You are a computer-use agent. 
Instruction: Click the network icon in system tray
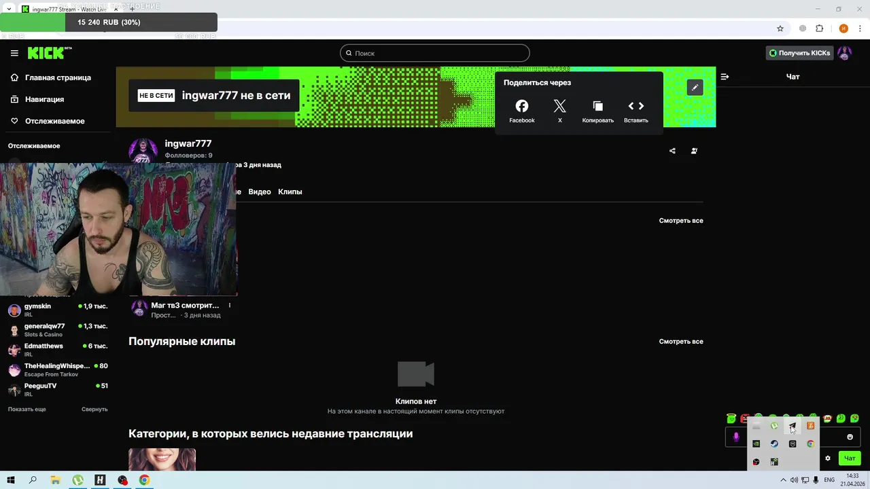[x=805, y=480]
